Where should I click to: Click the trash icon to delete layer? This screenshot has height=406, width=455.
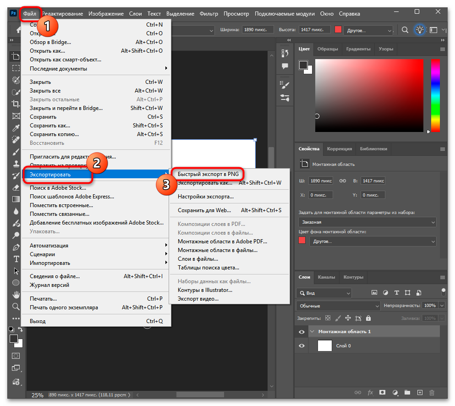432,393
